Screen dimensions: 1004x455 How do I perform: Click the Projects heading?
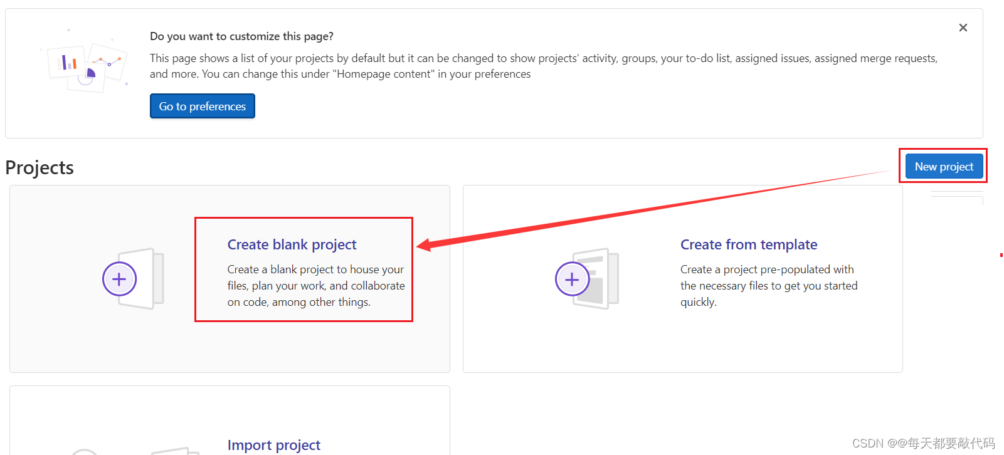40,167
